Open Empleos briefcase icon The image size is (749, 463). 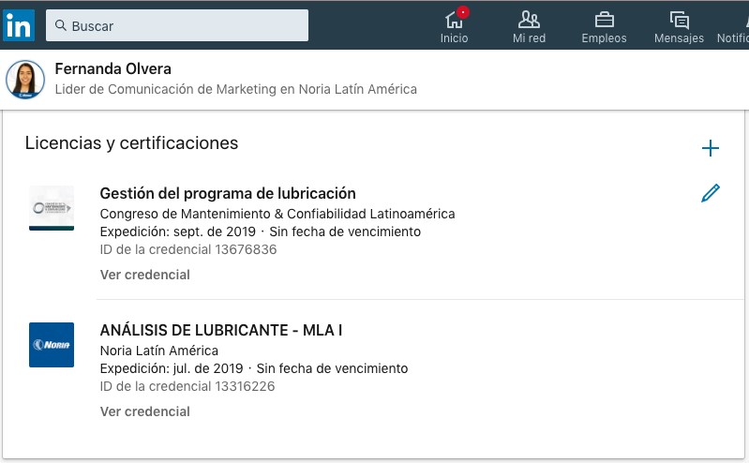[x=605, y=20]
